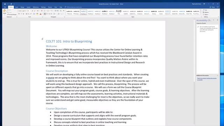Open the File menu
This screenshot has height=126, width=224.
[x=5, y=7]
